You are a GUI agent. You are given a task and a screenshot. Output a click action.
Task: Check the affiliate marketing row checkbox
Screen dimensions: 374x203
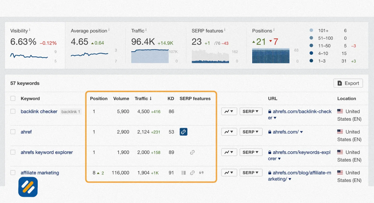(13, 173)
